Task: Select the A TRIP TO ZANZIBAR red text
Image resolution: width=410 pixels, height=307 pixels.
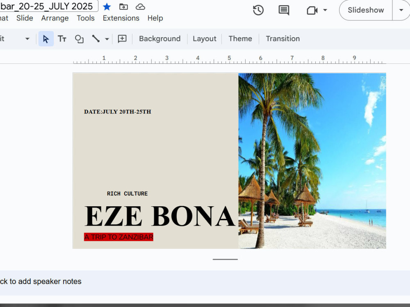Action: 119,237
